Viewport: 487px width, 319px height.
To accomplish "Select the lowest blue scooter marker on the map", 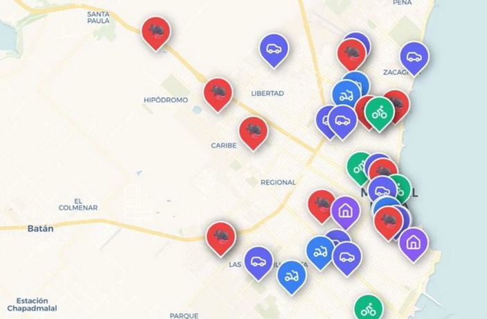I will [292, 277].
